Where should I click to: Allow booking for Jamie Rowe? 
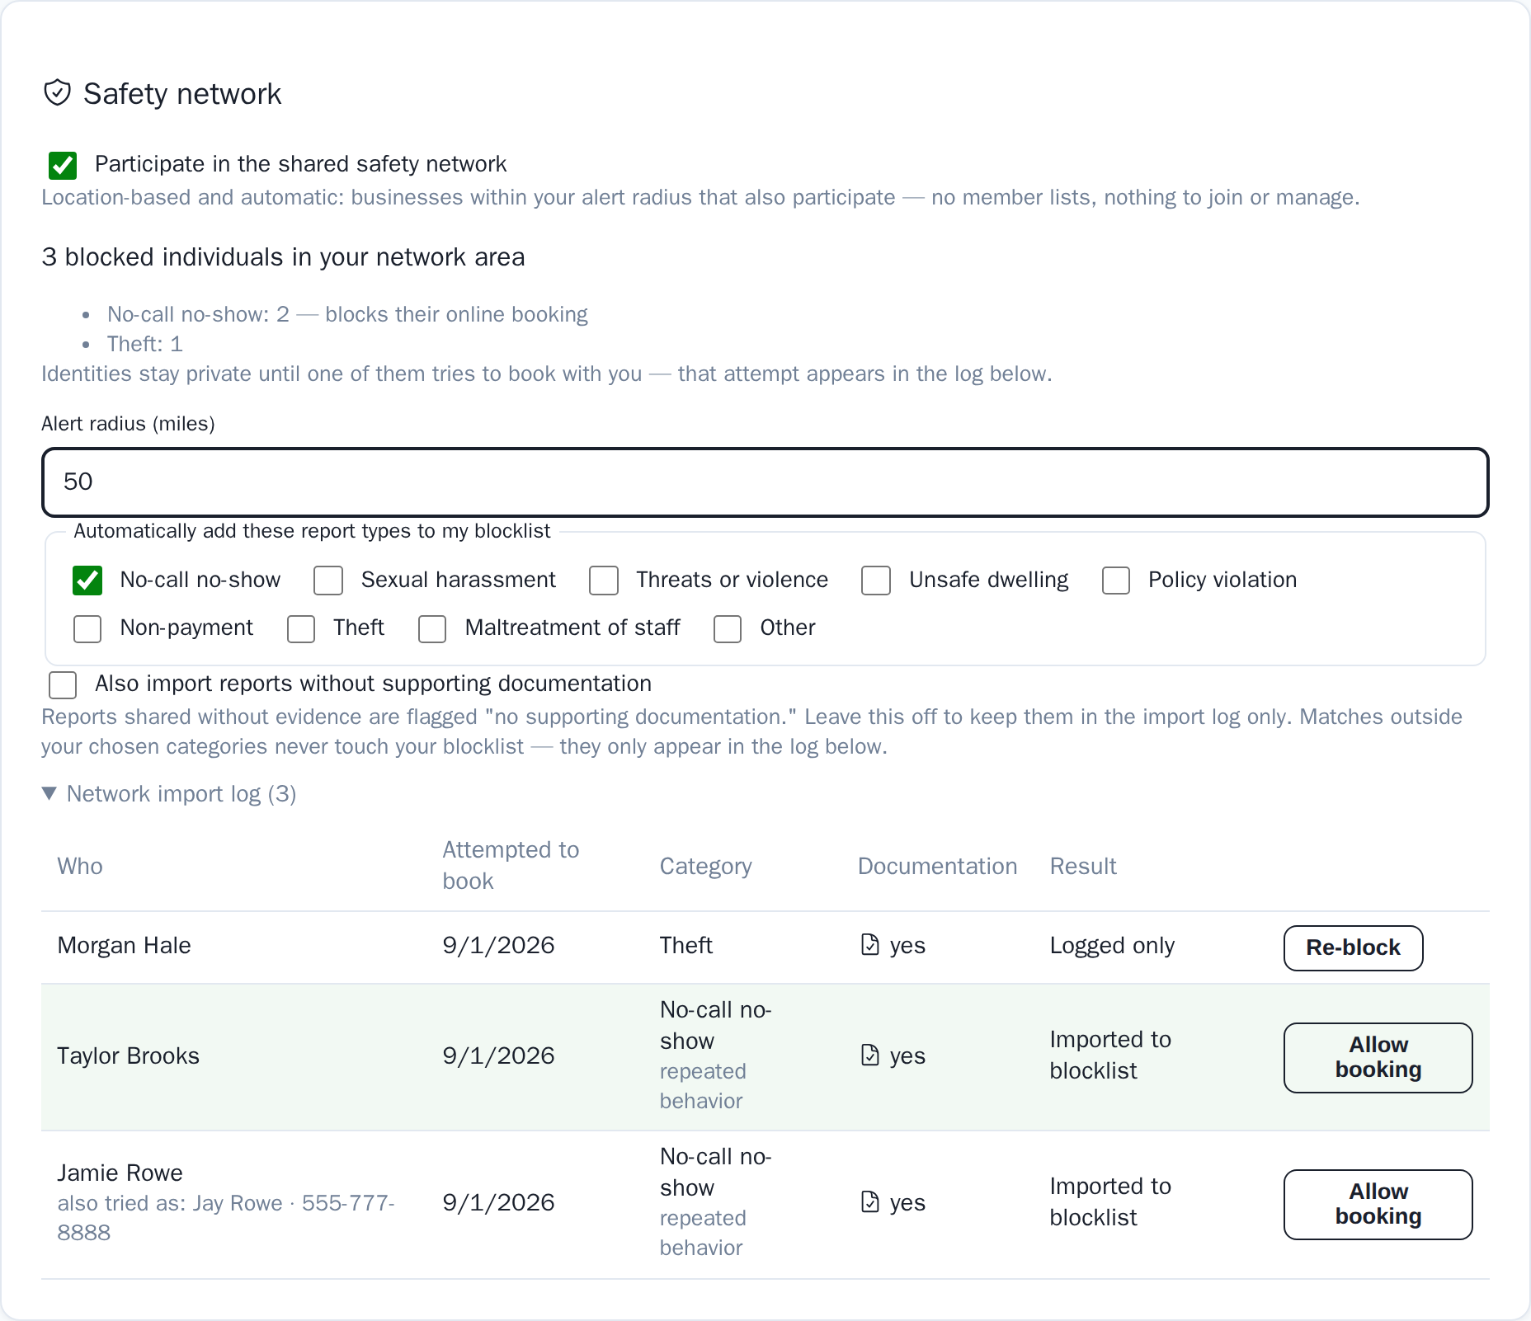coord(1378,1204)
